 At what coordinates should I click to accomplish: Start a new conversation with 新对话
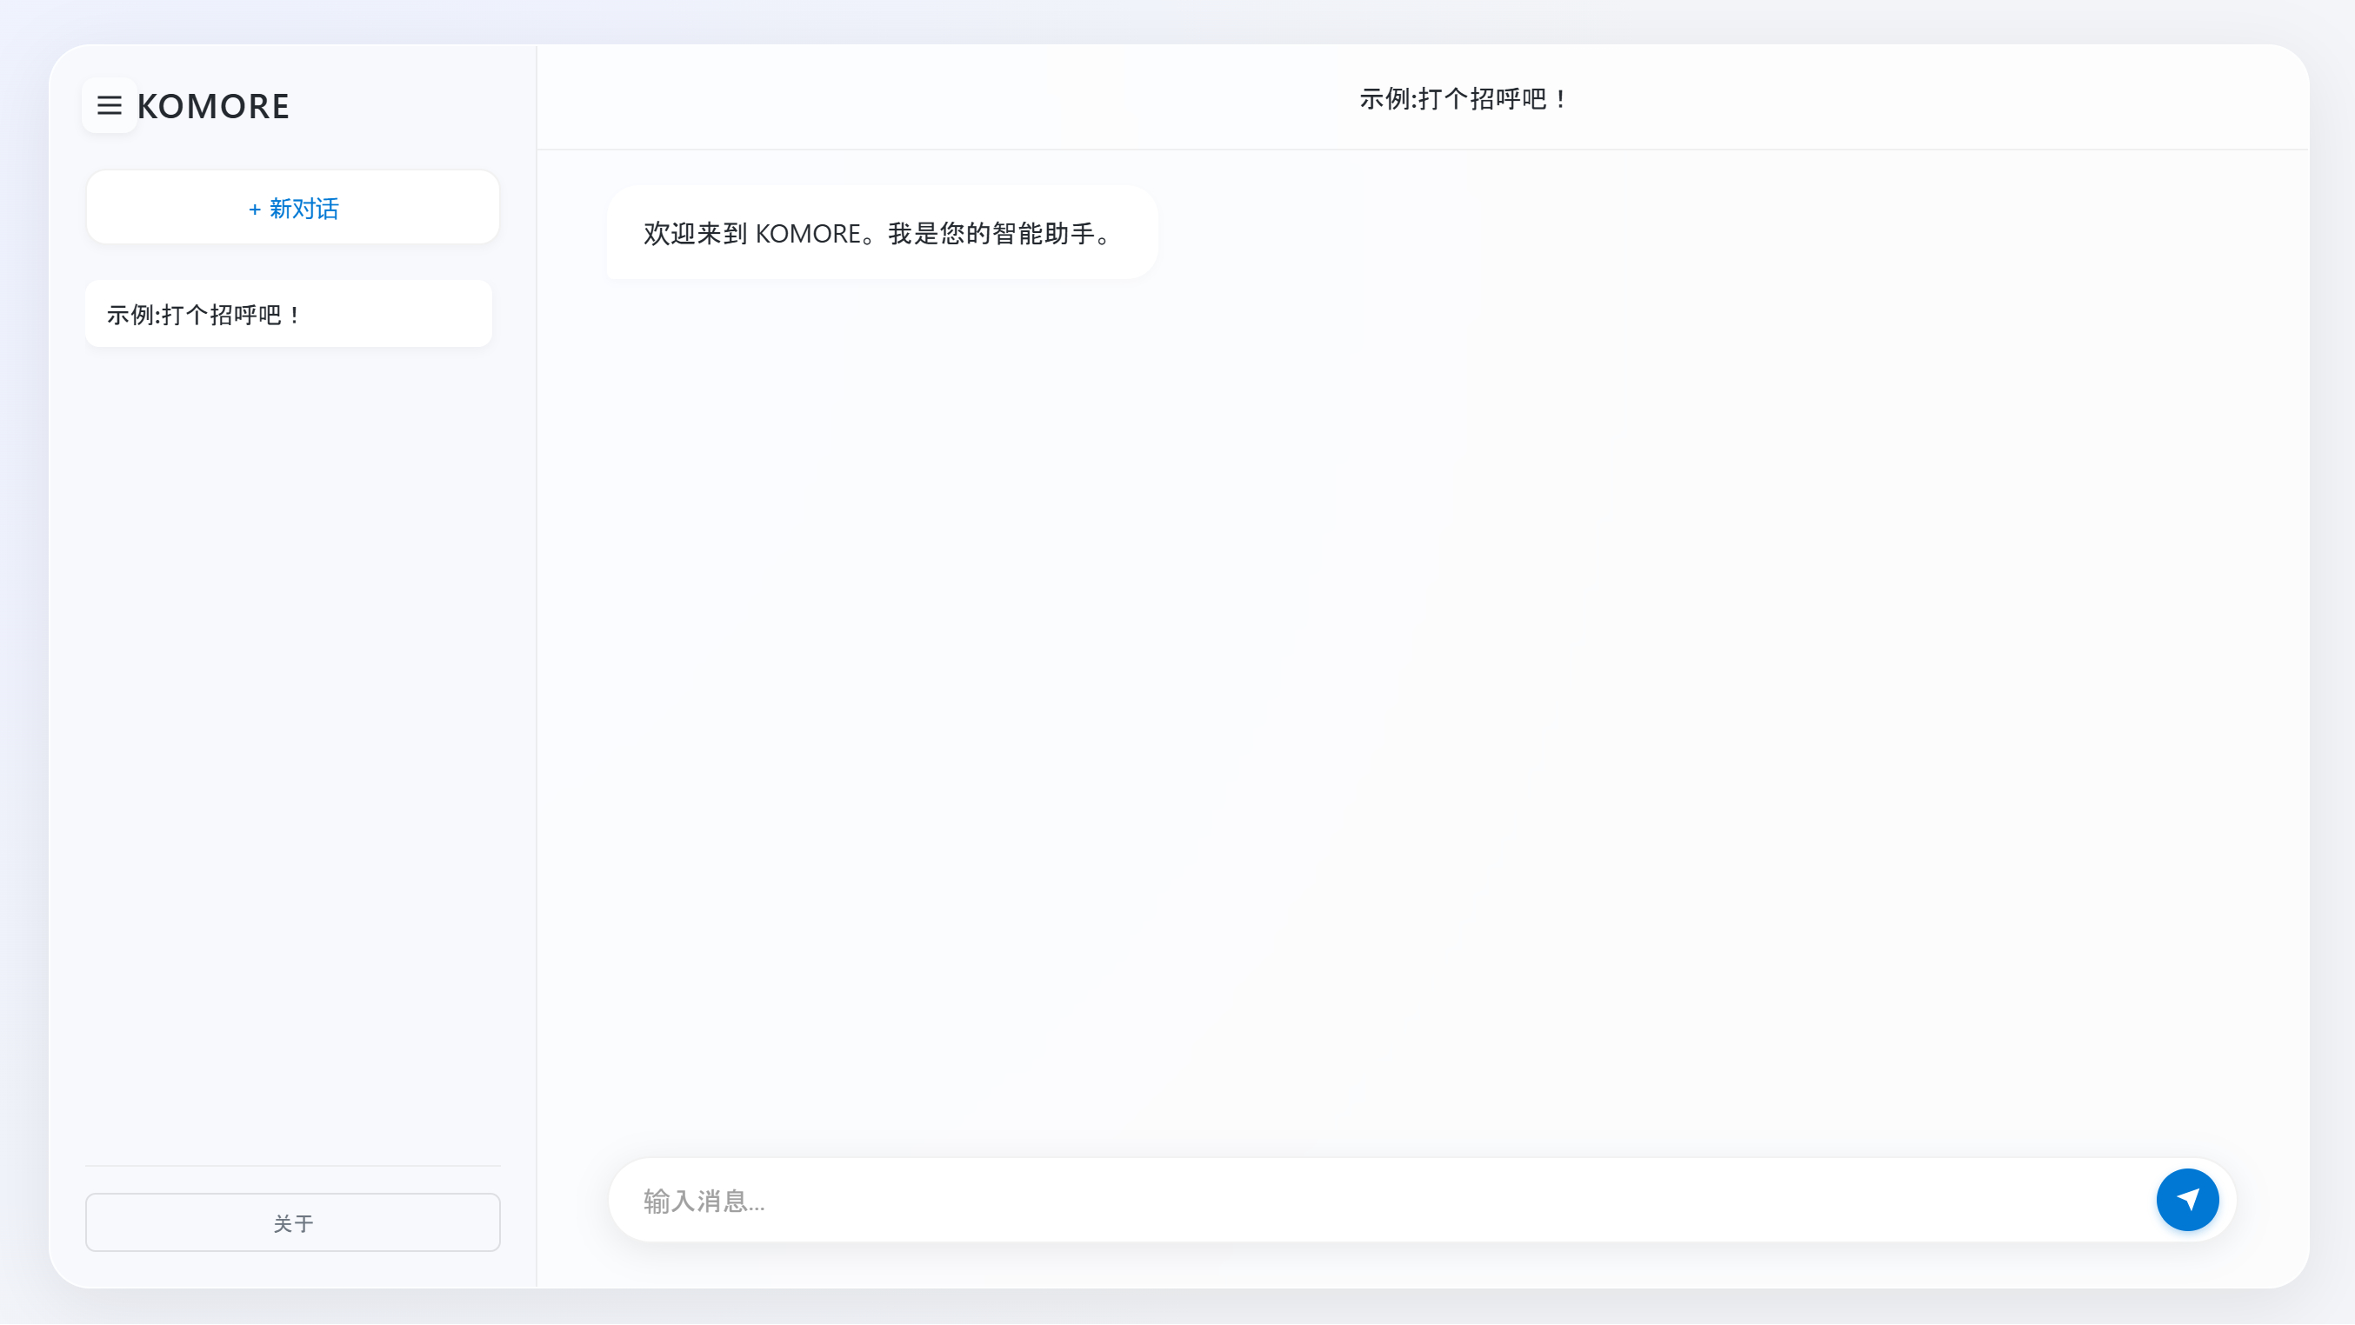292,208
